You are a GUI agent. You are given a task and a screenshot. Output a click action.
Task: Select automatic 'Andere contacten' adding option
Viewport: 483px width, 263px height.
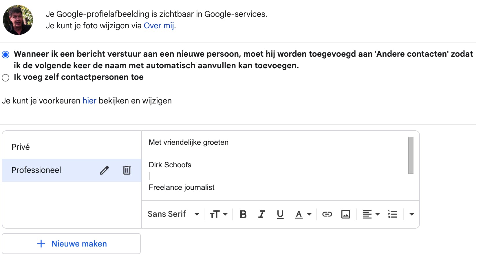pyautogui.click(x=6, y=54)
